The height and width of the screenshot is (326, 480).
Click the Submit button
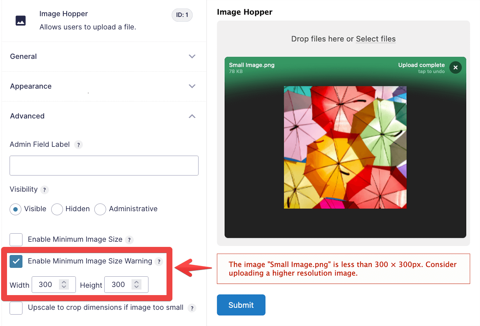click(x=241, y=305)
